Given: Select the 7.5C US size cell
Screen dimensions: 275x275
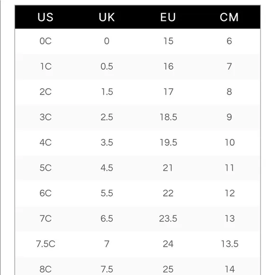Looking at the screenshot, I should tap(46, 244).
